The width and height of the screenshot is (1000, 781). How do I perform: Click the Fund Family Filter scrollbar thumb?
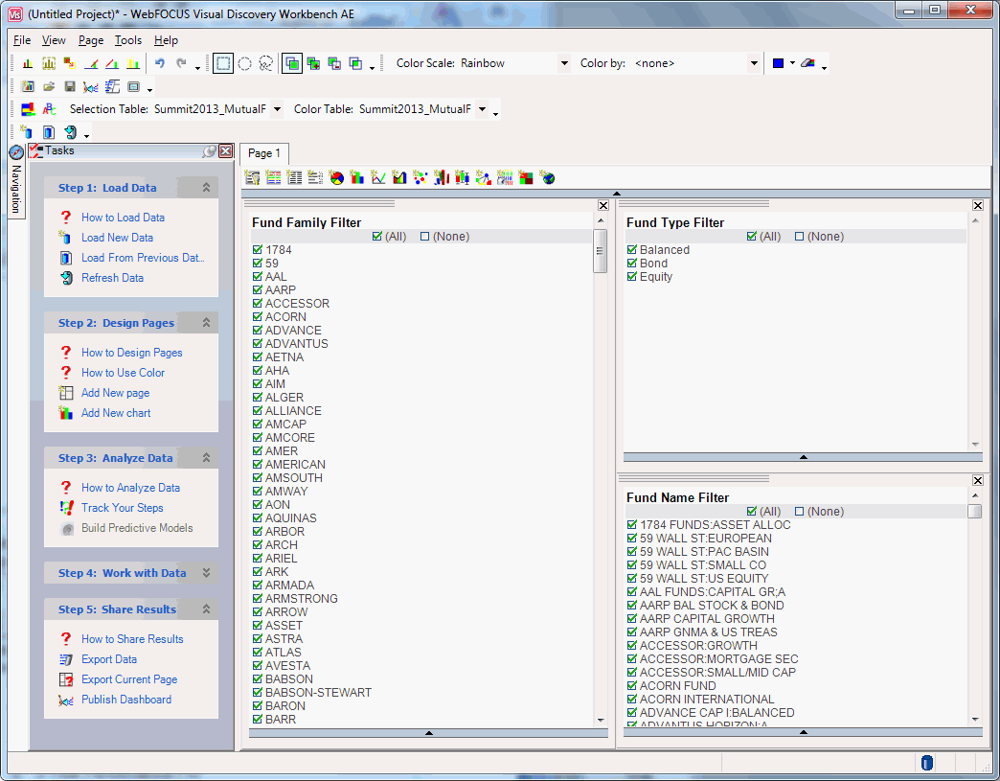coord(601,251)
